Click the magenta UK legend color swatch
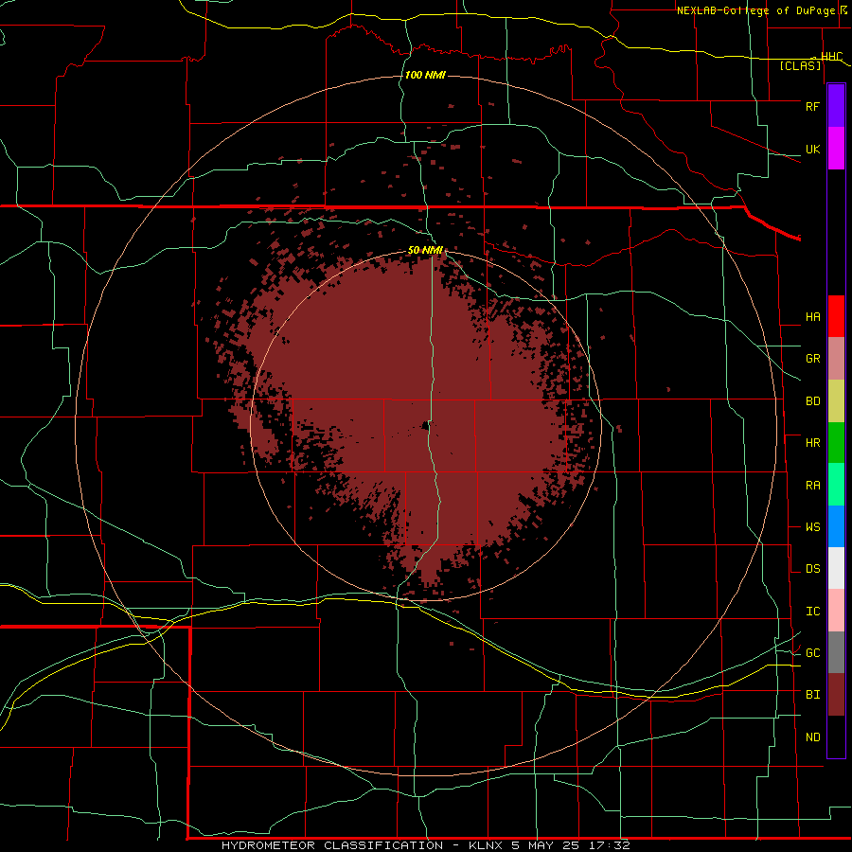Image resolution: width=852 pixels, height=852 pixels. [836, 149]
